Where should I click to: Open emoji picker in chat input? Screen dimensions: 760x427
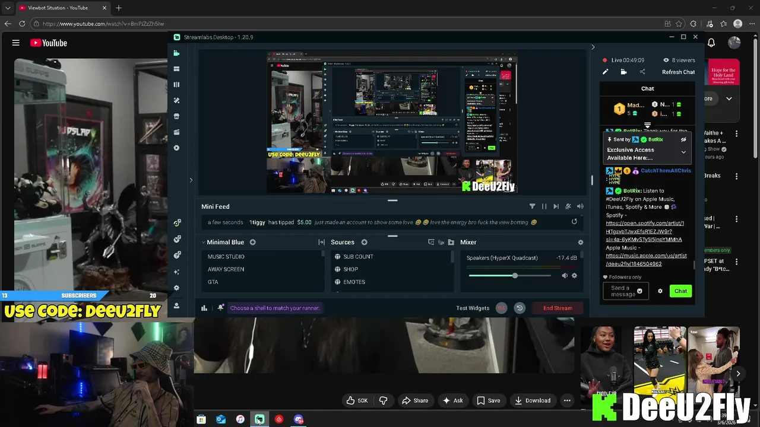pos(639,291)
